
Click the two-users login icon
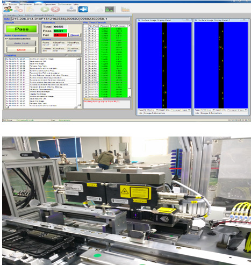point(8,9)
